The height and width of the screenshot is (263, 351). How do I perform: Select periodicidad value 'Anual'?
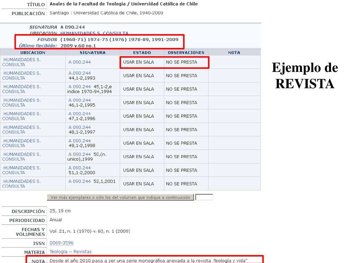[x=56, y=220]
